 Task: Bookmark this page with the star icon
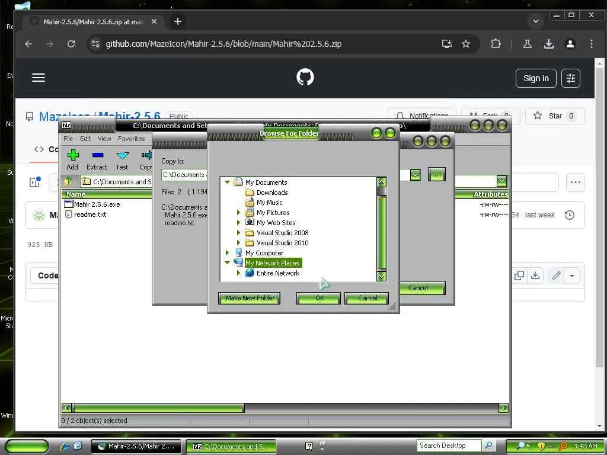tap(466, 44)
